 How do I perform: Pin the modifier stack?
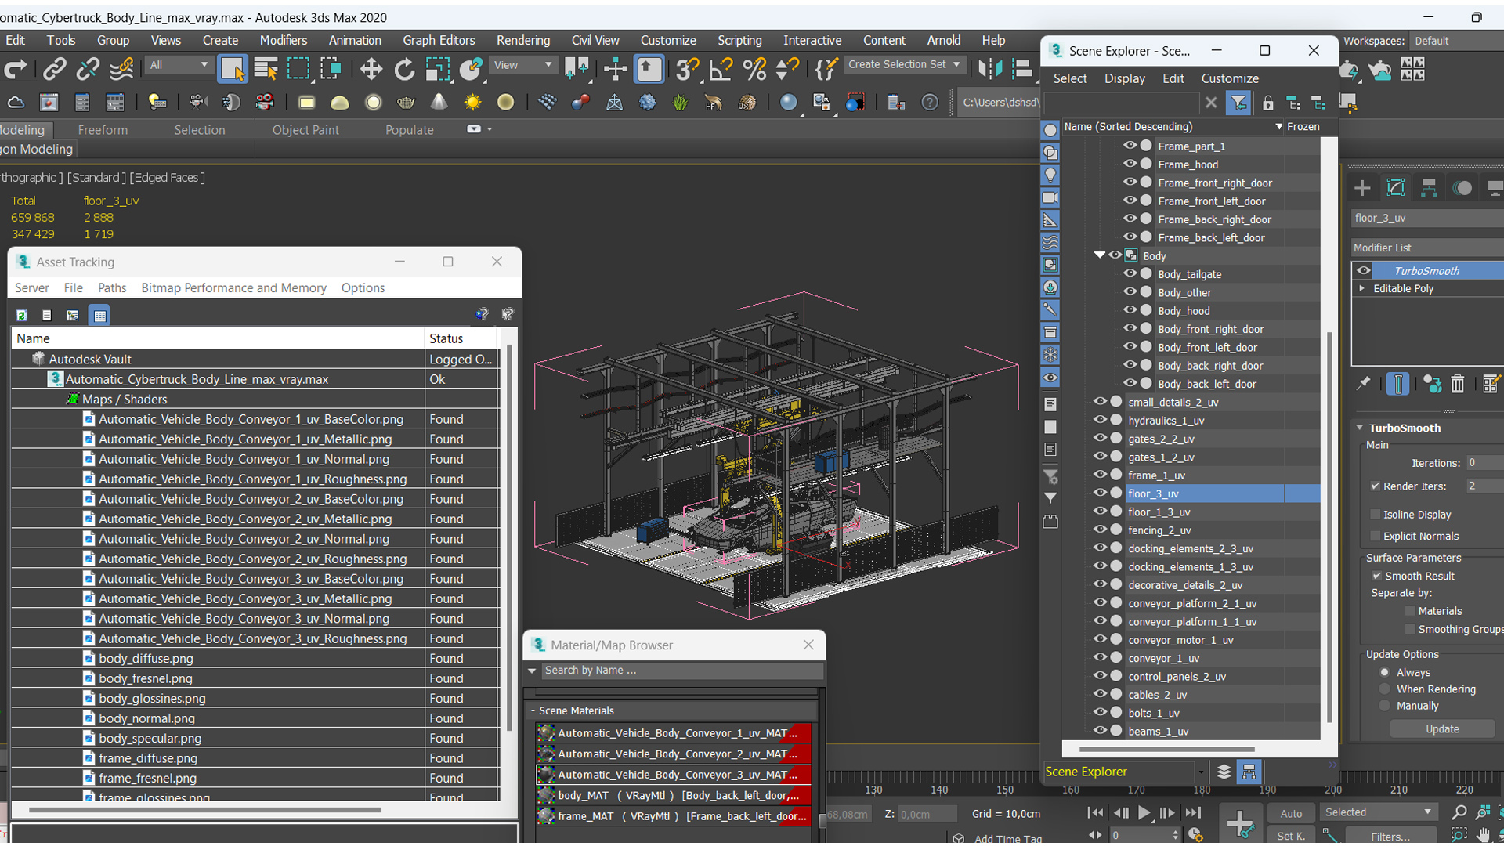[1364, 383]
